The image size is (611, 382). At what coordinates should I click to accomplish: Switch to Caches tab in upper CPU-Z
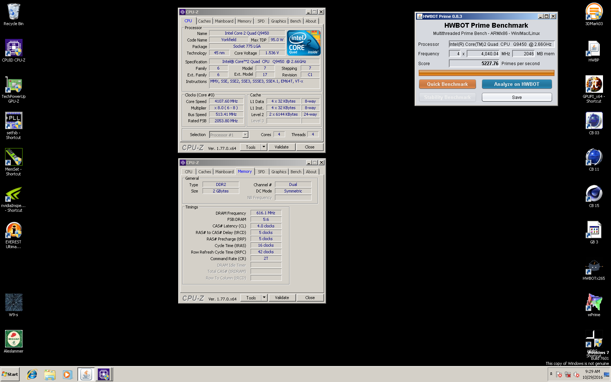coord(204,21)
